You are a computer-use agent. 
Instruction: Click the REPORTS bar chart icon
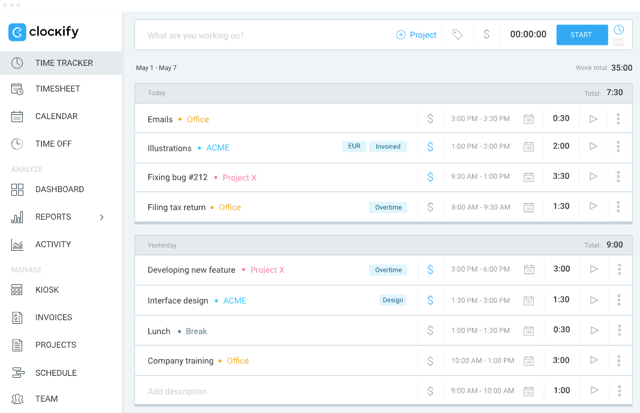tap(17, 217)
